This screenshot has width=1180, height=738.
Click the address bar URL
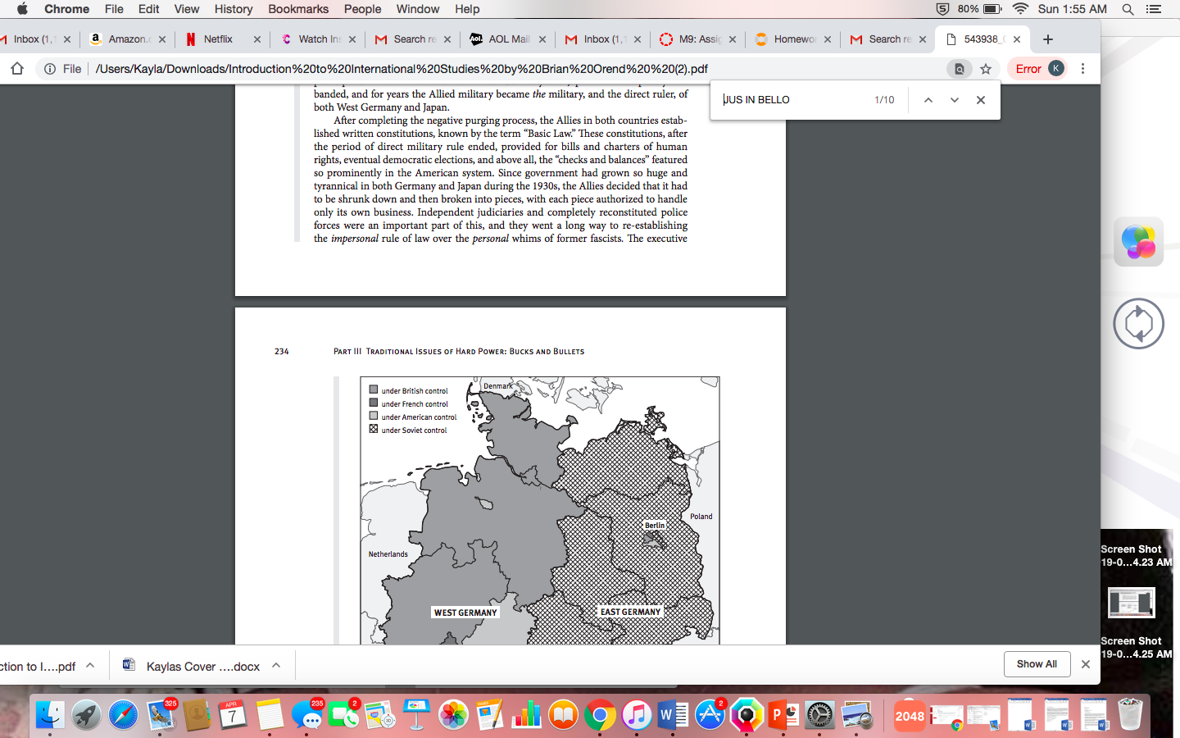[402, 69]
